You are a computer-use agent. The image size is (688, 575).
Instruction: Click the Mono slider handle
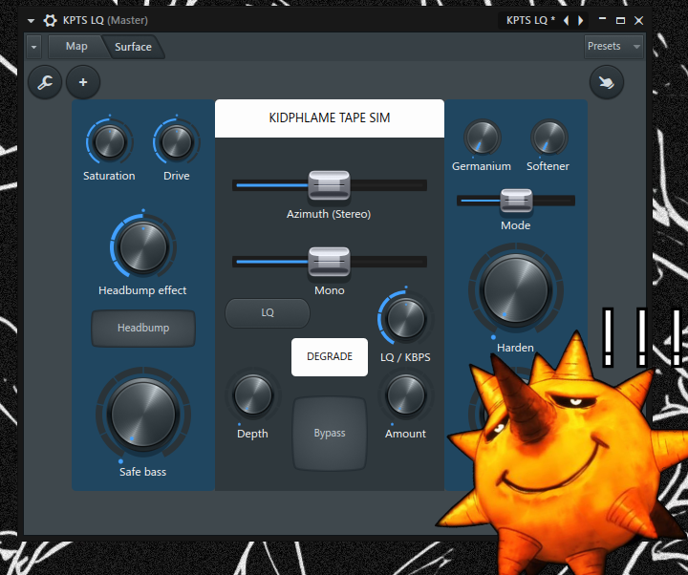(x=329, y=262)
